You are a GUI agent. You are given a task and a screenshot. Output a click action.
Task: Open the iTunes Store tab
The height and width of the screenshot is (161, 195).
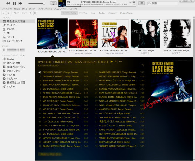(126, 13)
